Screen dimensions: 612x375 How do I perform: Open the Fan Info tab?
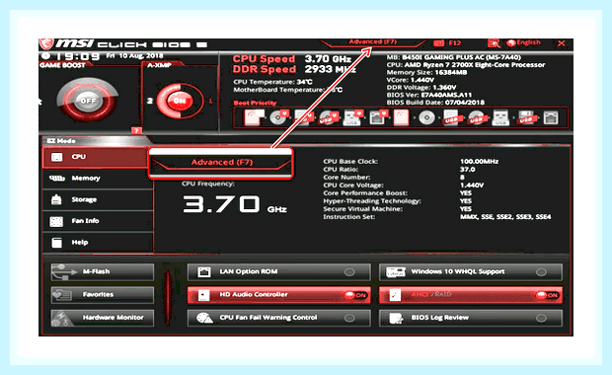[98, 221]
